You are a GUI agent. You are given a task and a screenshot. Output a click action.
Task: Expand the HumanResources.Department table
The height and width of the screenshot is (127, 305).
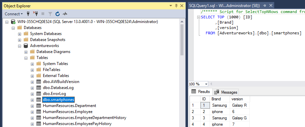coord(32,106)
